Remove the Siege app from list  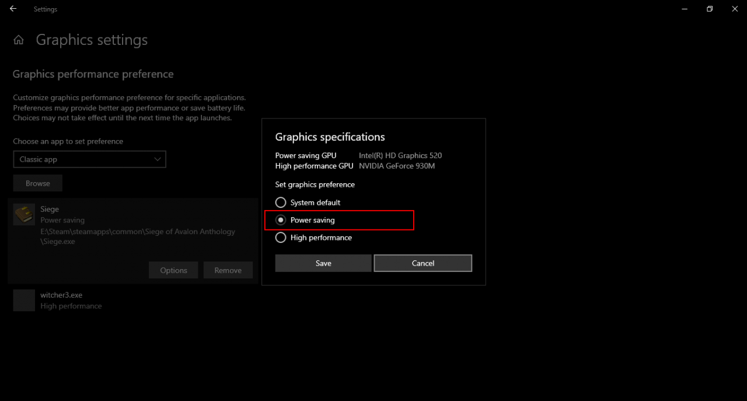(x=228, y=270)
